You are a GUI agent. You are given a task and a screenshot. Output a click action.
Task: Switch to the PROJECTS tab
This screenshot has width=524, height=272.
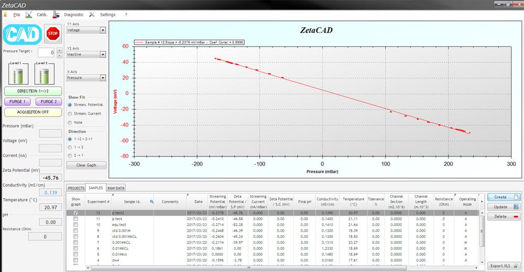(76, 188)
